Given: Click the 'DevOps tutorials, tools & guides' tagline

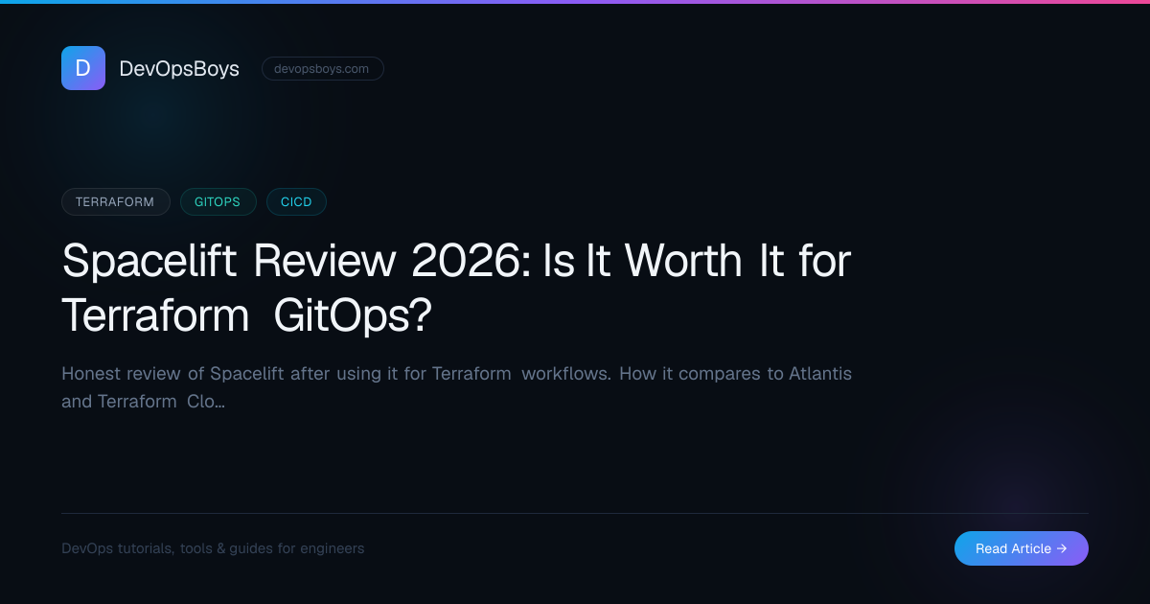Looking at the screenshot, I should pos(213,548).
